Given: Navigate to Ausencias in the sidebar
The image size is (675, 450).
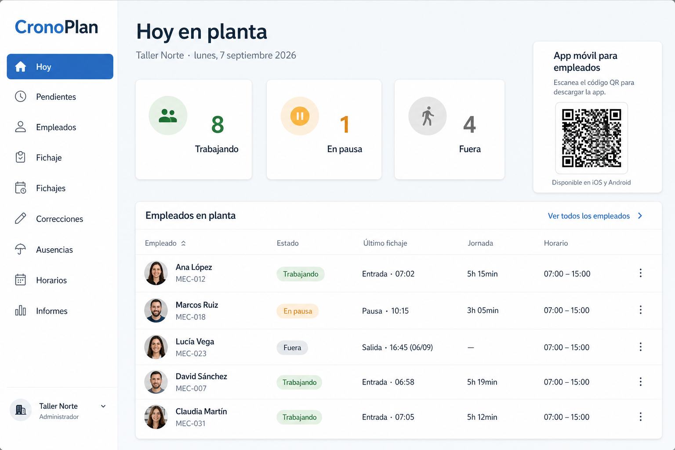Looking at the screenshot, I should (60, 249).
